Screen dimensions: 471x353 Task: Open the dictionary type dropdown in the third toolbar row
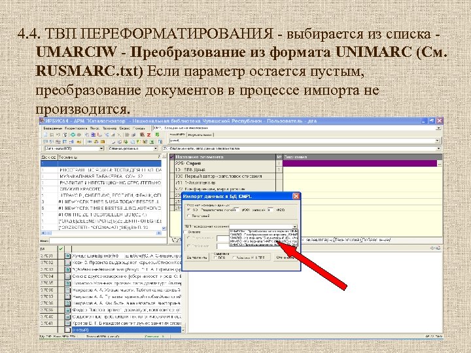pyautogui.click(x=101, y=148)
